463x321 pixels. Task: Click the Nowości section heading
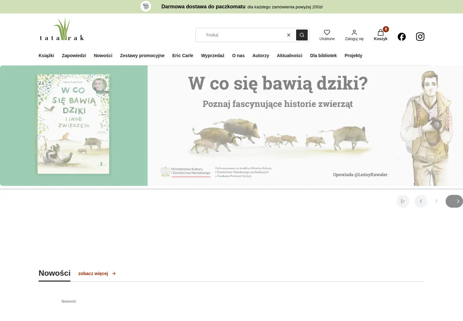click(x=55, y=273)
